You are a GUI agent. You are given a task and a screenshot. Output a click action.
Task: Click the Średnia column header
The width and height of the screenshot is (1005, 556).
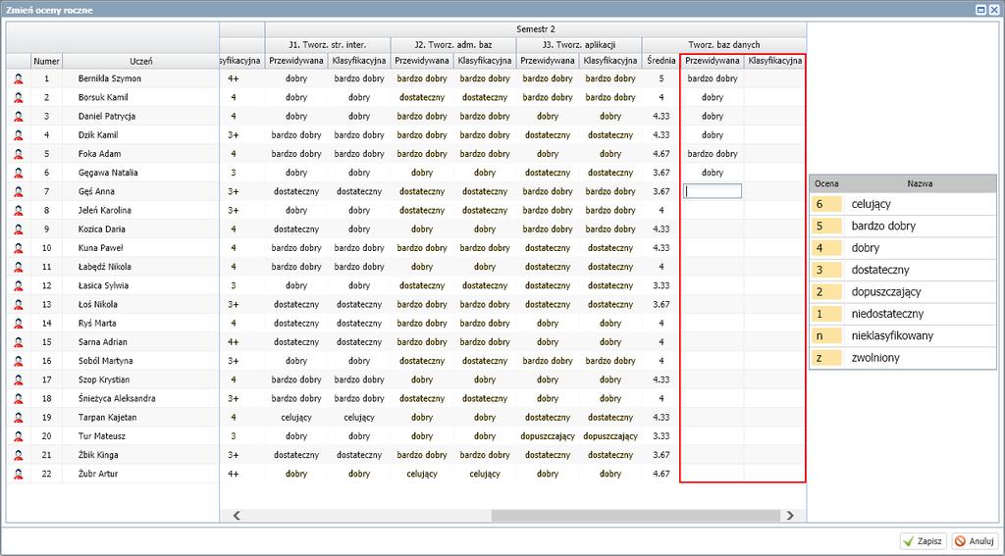[x=661, y=61]
